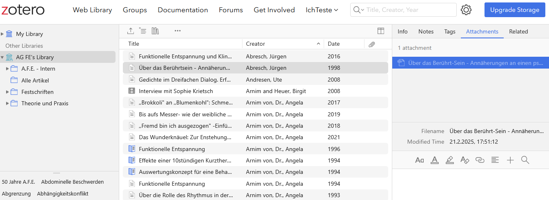
Task: Sort by the Title column header
Action: 133,44
